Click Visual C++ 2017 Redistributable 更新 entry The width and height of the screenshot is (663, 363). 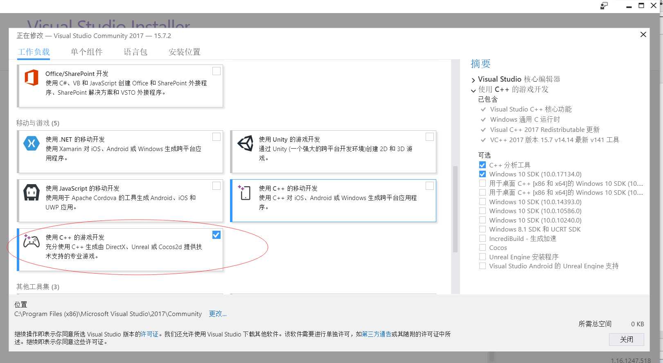point(545,129)
